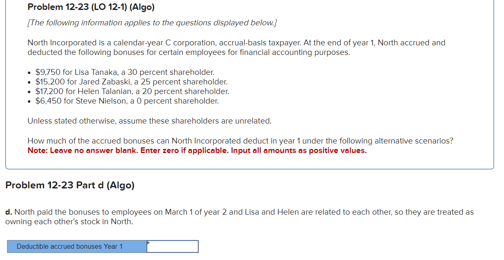This screenshot has width=504, height=260.
Task: Select the bullet listing Jared Zabaski's bonus
Action: (131, 82)
